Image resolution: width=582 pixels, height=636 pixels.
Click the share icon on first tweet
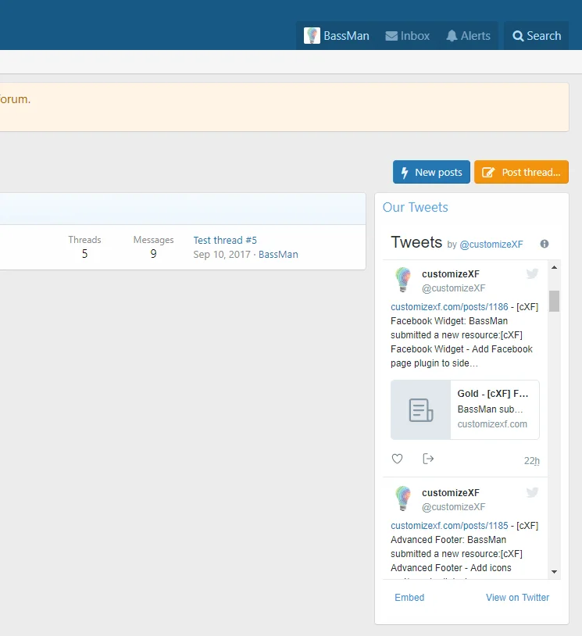pos(428,459)
